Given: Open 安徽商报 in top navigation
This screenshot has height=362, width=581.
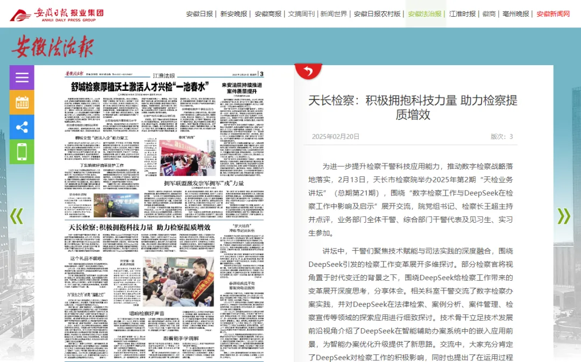Looking at the screenshot, I should [268, 14].
